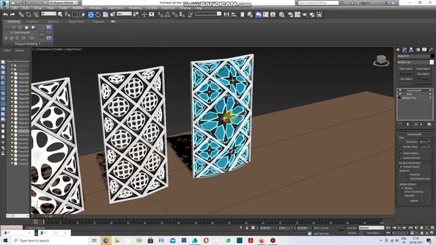This screenshot has width=436, height=245.
Task: Click the Update button in TurboSmooth rollout
Action: [x=414, y=201]
